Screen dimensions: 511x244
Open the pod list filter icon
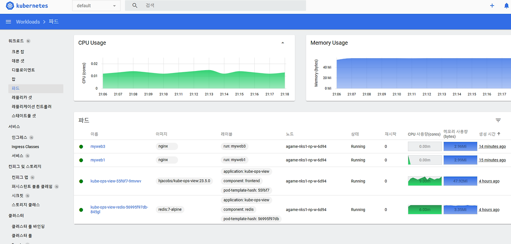coord(498,120)
